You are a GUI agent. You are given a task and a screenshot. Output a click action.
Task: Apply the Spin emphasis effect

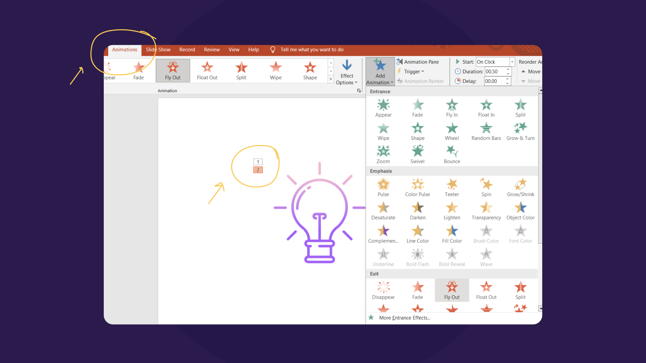point(486,188)
